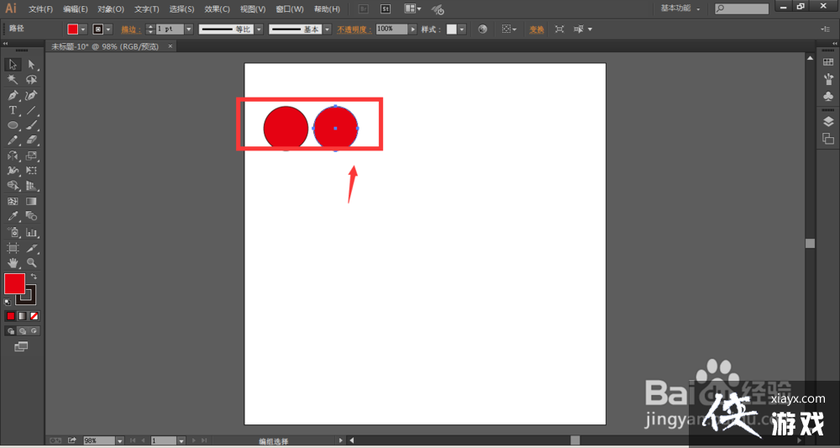
Task: Open the 文件(F) menu
Action: point(40,9)
